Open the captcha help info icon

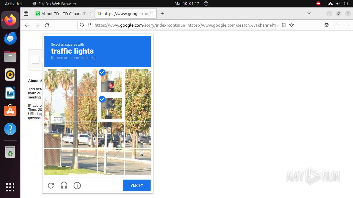[77, 186]
